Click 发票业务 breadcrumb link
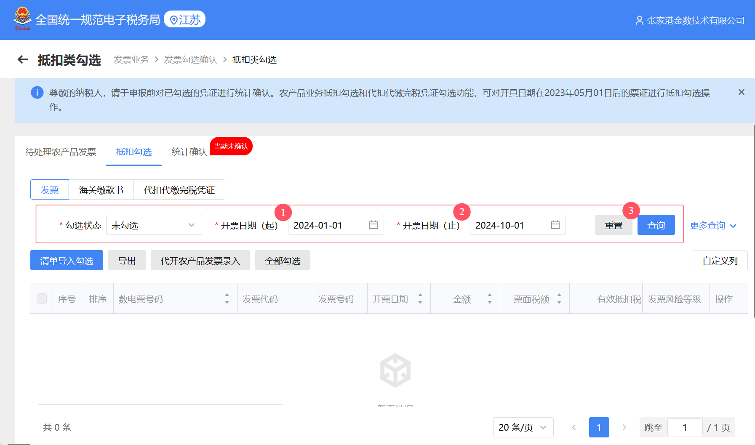 (x=131, y=60)
